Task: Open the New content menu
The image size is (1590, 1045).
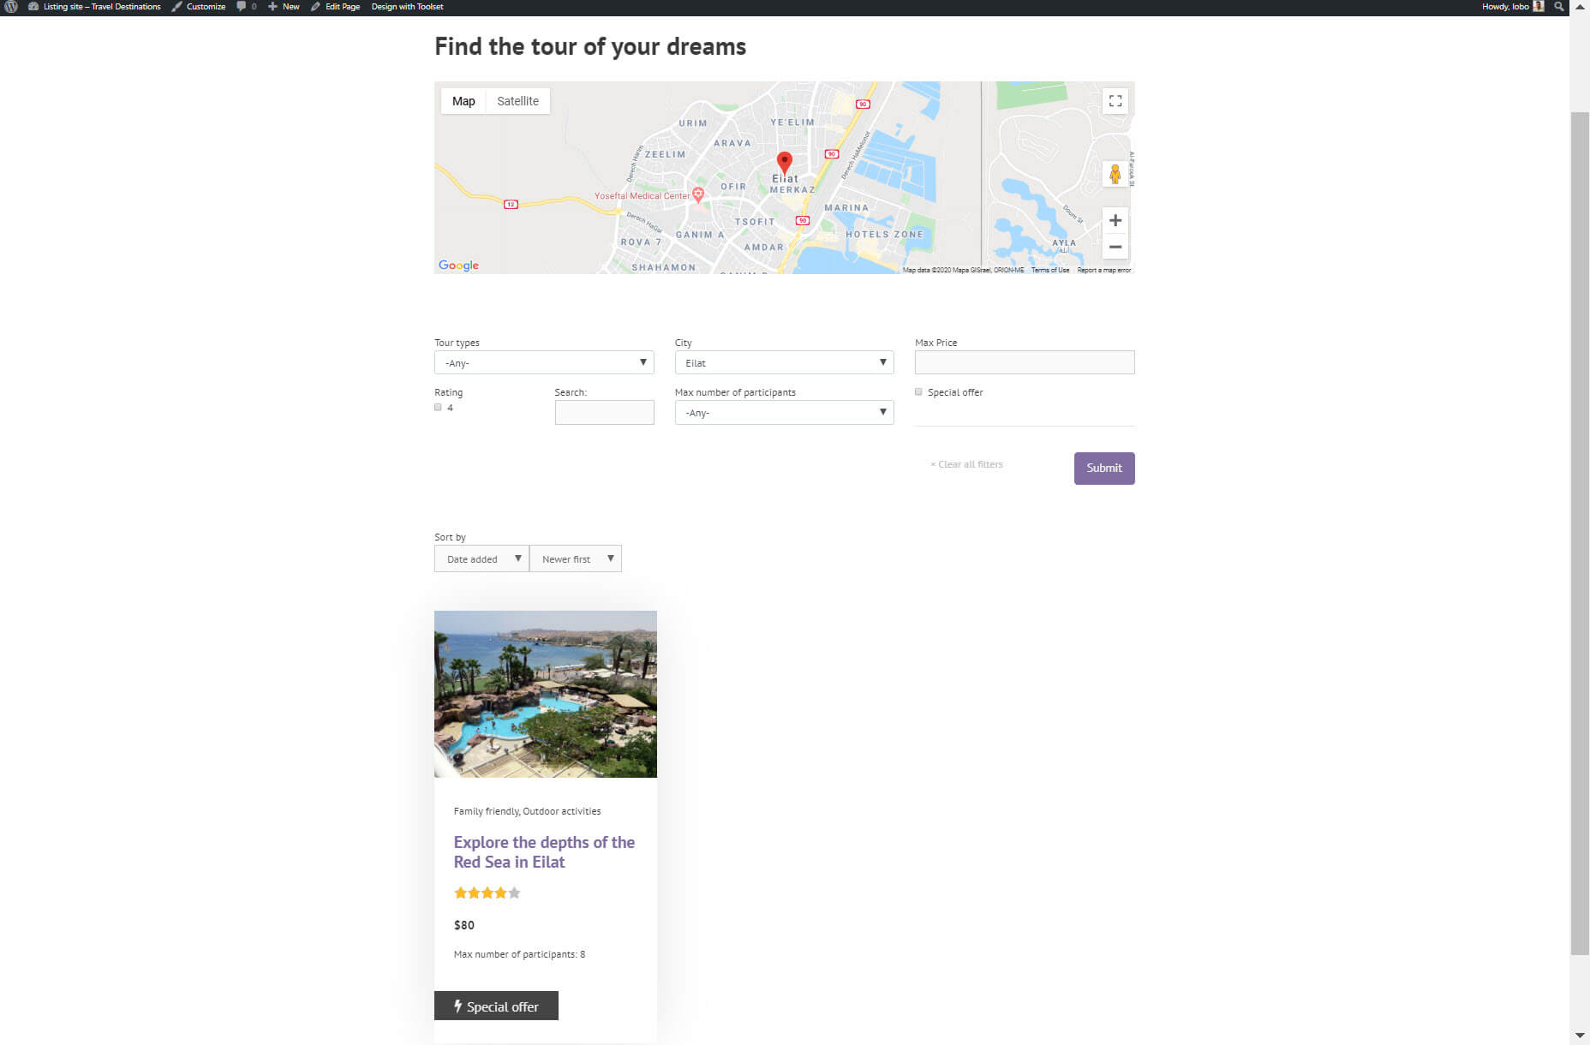Action: [284, 7]
